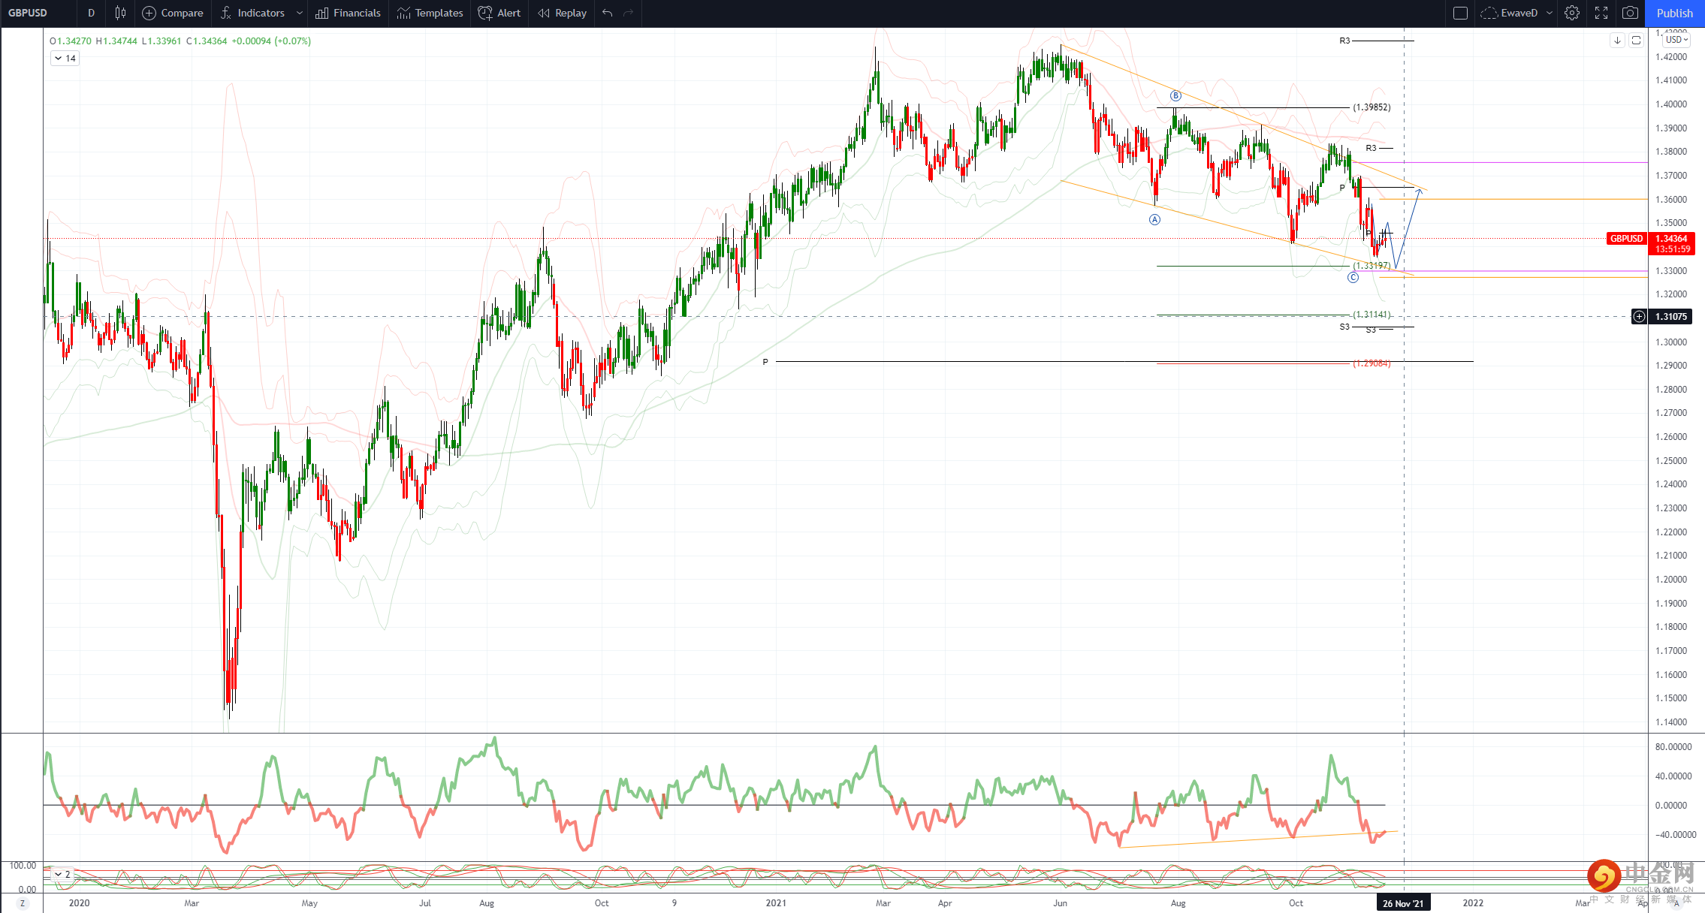Click the blue Publish button
The image size is (1705, 913).
click(x=1675, y=13)
